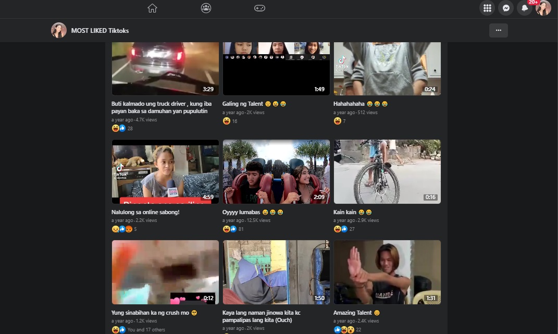
Task: Click 'a year ago · 4.7K views' text
Action: coord(134,120)
